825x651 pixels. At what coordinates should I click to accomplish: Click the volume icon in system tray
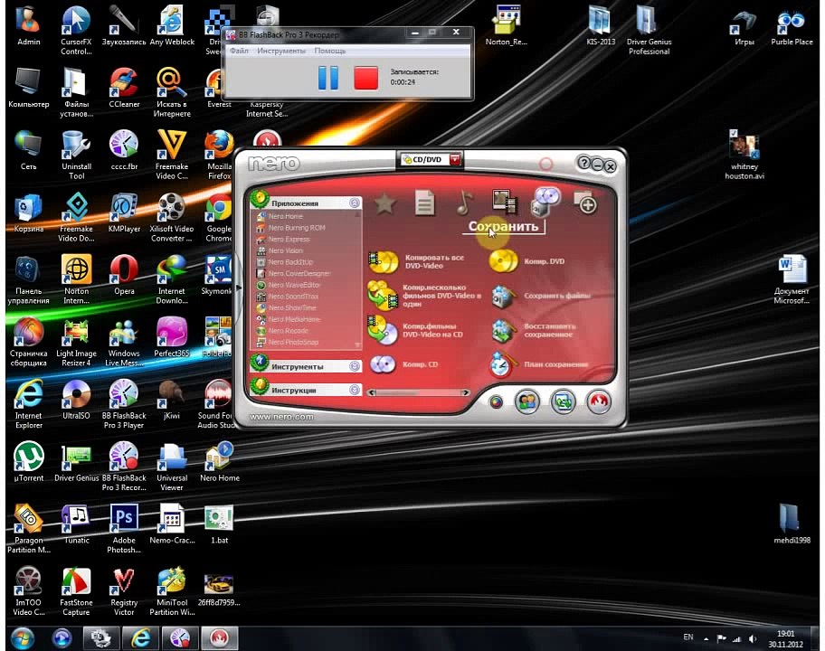click(753, 639)
